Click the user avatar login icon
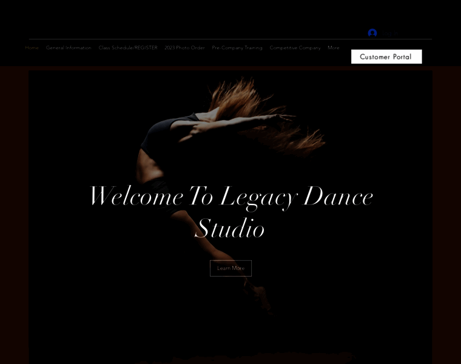 (x=372, y=33)
